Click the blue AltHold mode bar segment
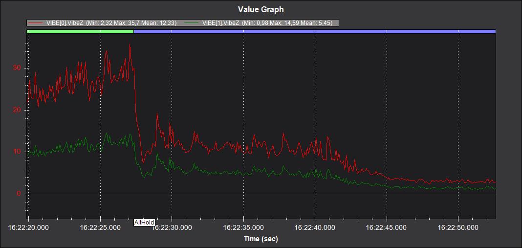 pos(315,31)
